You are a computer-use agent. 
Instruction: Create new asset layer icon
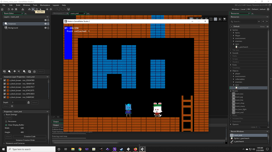24,71
